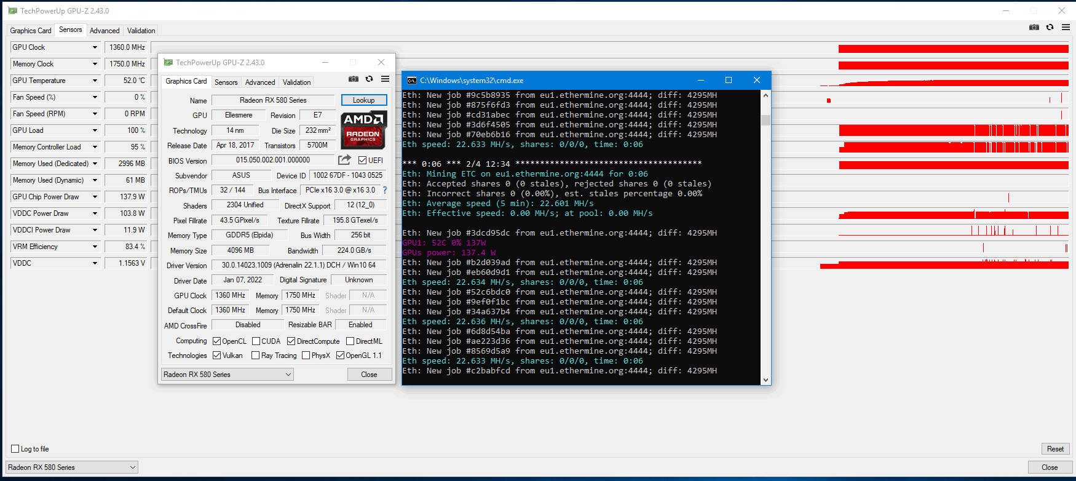The image size is (1076, 481).
Task: Click the Name field showing Radeon RX 580 Series
Action: (x=273, y=100)
